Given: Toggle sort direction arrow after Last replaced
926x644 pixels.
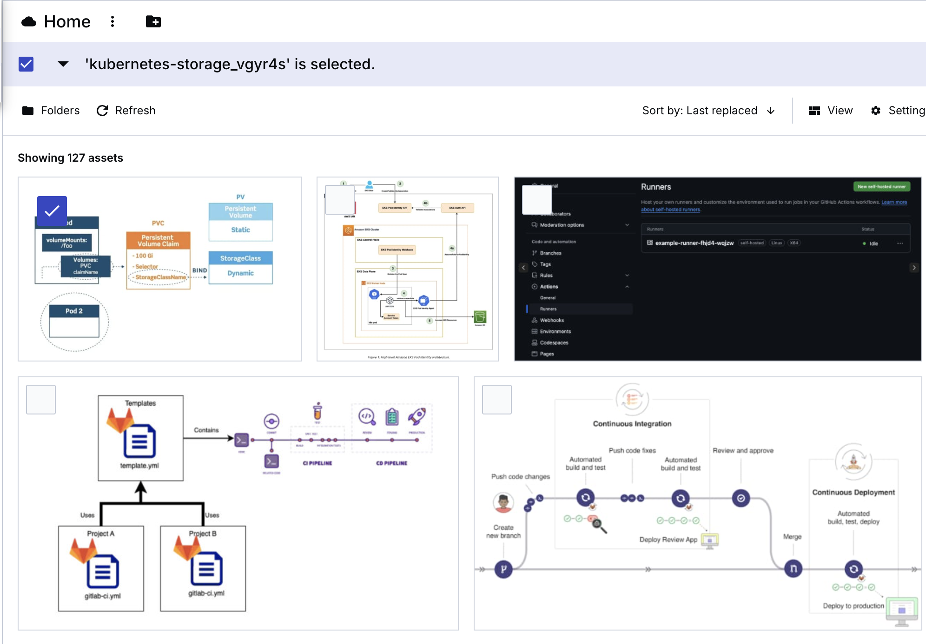Looking at the screenshot, I should click(x=771, y=111).
